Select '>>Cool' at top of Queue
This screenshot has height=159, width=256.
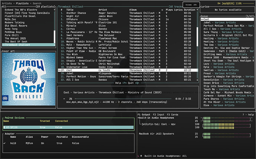(x=227, y=19)
